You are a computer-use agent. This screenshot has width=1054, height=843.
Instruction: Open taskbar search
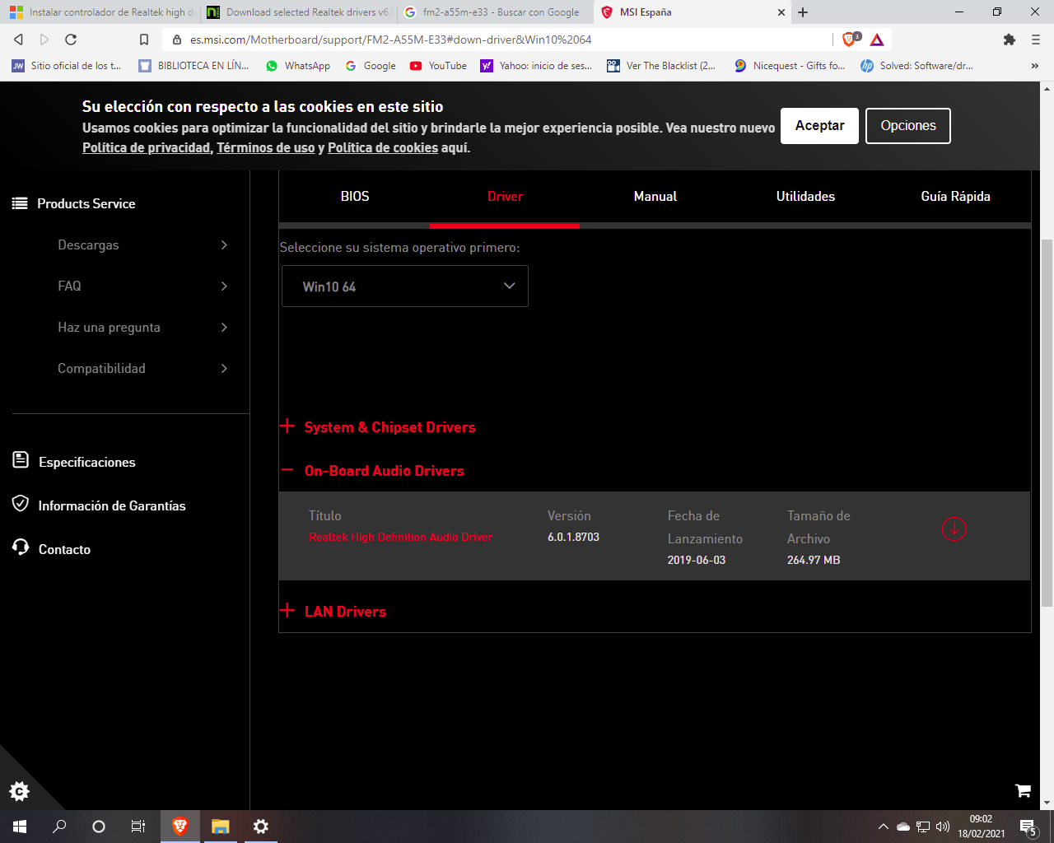[59, 827]
